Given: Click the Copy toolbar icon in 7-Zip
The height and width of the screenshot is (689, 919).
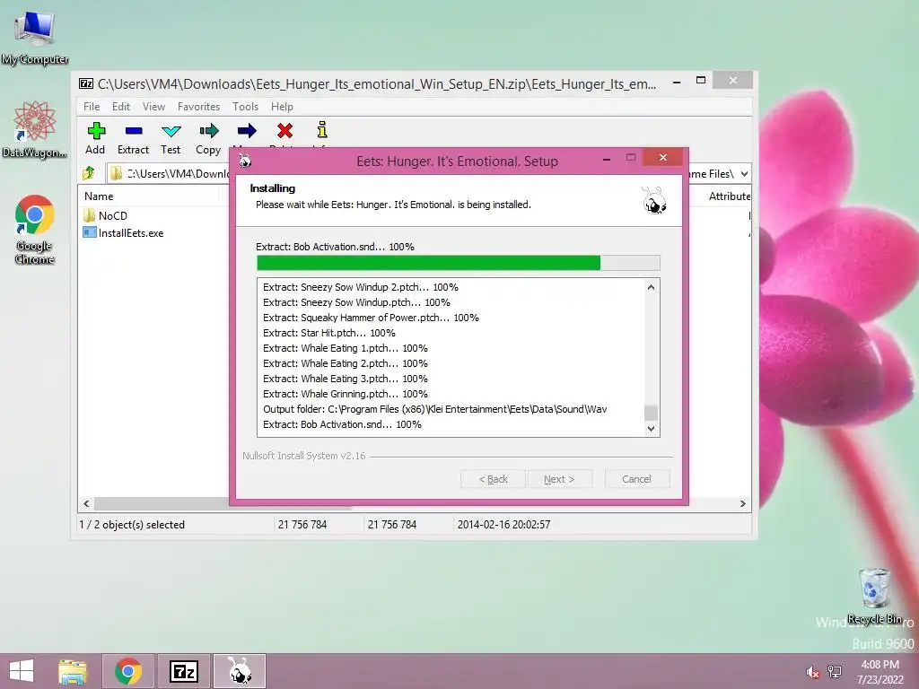Looking at the screenshot, I should [208, 131].
